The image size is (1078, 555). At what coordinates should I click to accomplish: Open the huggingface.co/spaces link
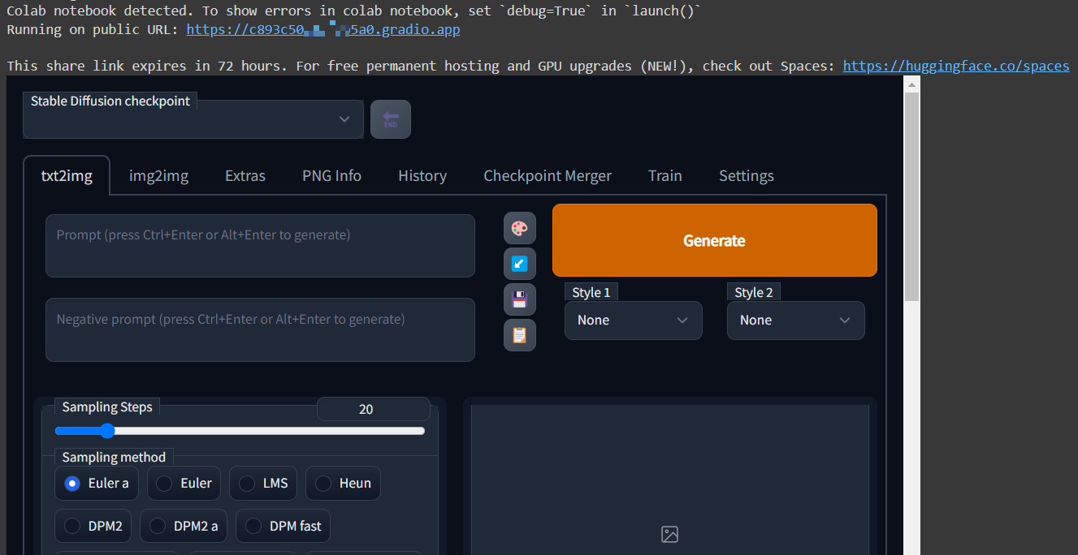pyautogui.click(x=955, y=66)
